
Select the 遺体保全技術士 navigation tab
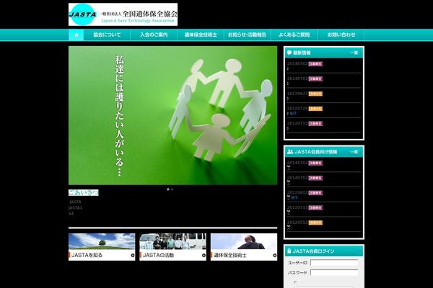pyautogui.click(x=201, y=35)
